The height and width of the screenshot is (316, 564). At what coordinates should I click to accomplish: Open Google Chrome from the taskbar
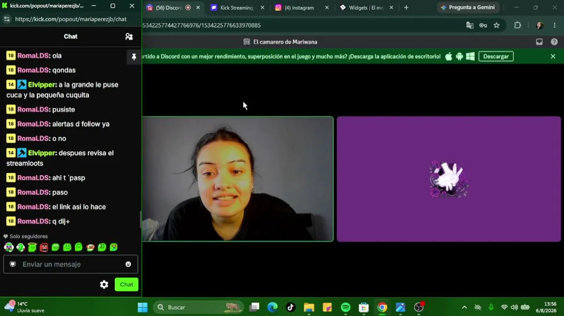tap(382, 307)
